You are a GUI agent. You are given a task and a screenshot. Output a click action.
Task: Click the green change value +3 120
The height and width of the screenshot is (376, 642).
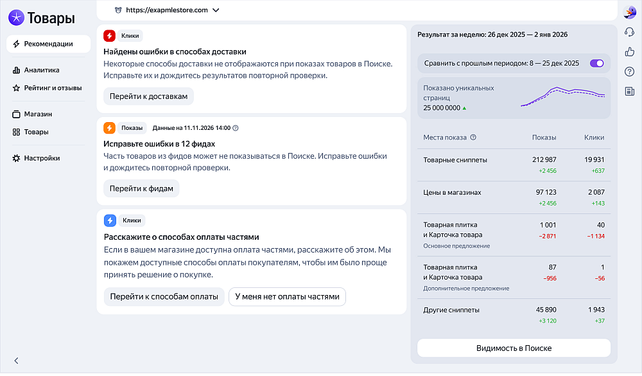[548, 321]
